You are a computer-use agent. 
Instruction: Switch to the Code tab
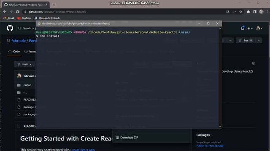point(14,52)
